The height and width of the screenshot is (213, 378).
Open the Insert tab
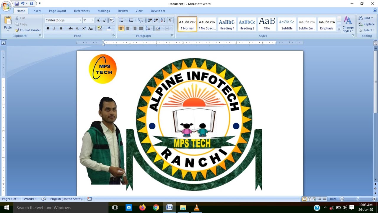pyautogui.click(x=37, y=11)
